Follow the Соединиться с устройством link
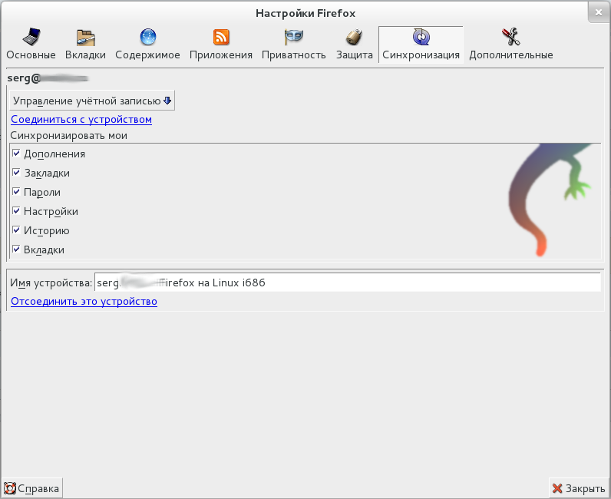 point(81,119)
